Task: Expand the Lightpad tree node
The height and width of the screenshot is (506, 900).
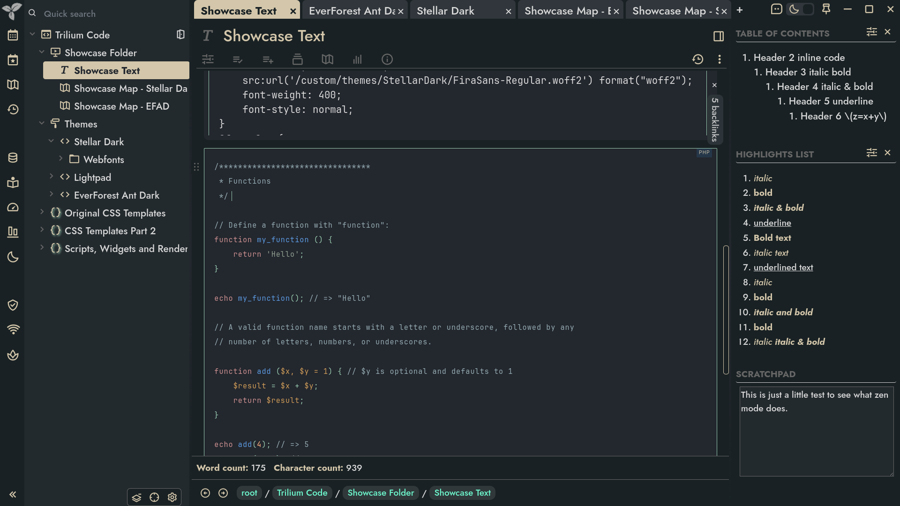Action: 51,177
